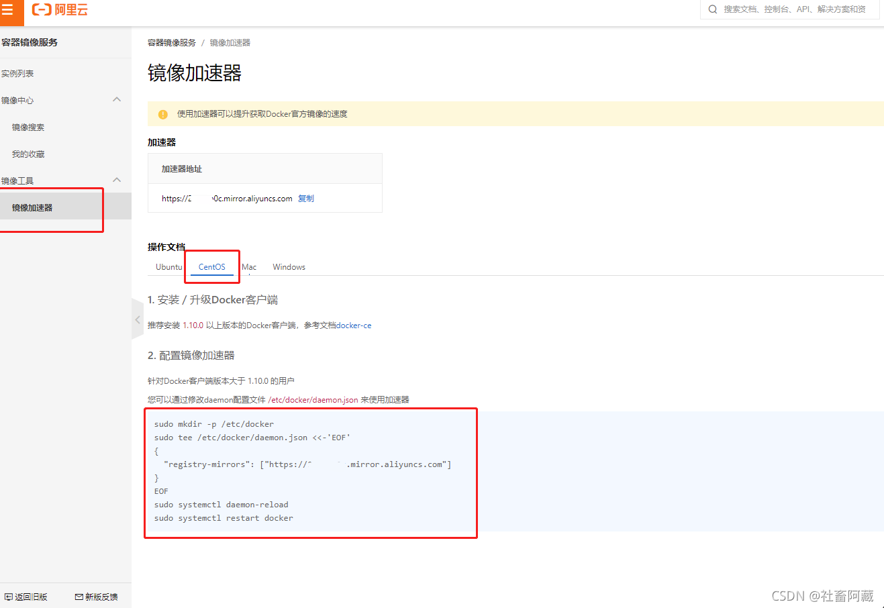Switch to the CentOS tab

coord(212,267)
